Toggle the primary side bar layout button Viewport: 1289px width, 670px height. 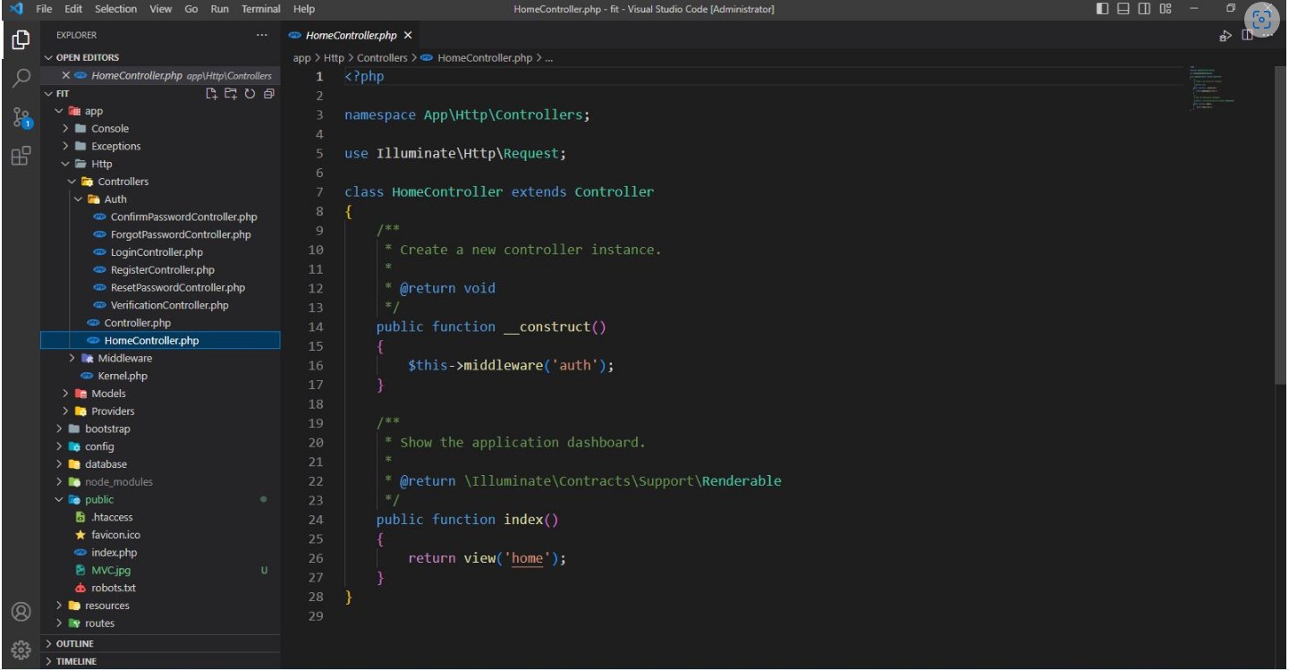[1102, 9]
